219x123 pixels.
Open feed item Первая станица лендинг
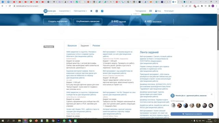point(154,69)
